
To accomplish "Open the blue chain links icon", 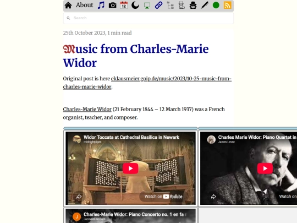I will coord(158,5).
